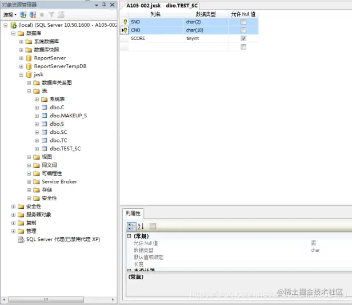
Task: Click the refresh icon in Object Explorer toolbar
Action: 61,15
